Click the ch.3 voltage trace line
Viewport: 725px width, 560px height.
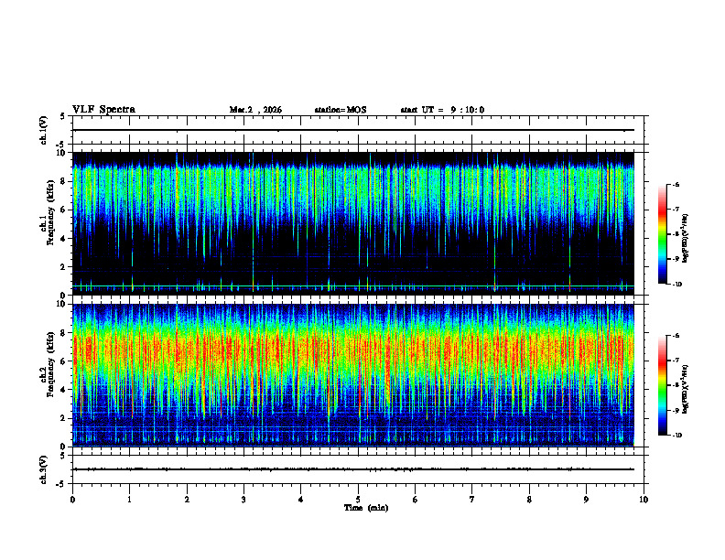pyautogui.click(x=353, y=469)
